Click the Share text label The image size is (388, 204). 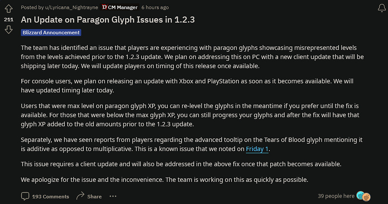coord(94,197)
